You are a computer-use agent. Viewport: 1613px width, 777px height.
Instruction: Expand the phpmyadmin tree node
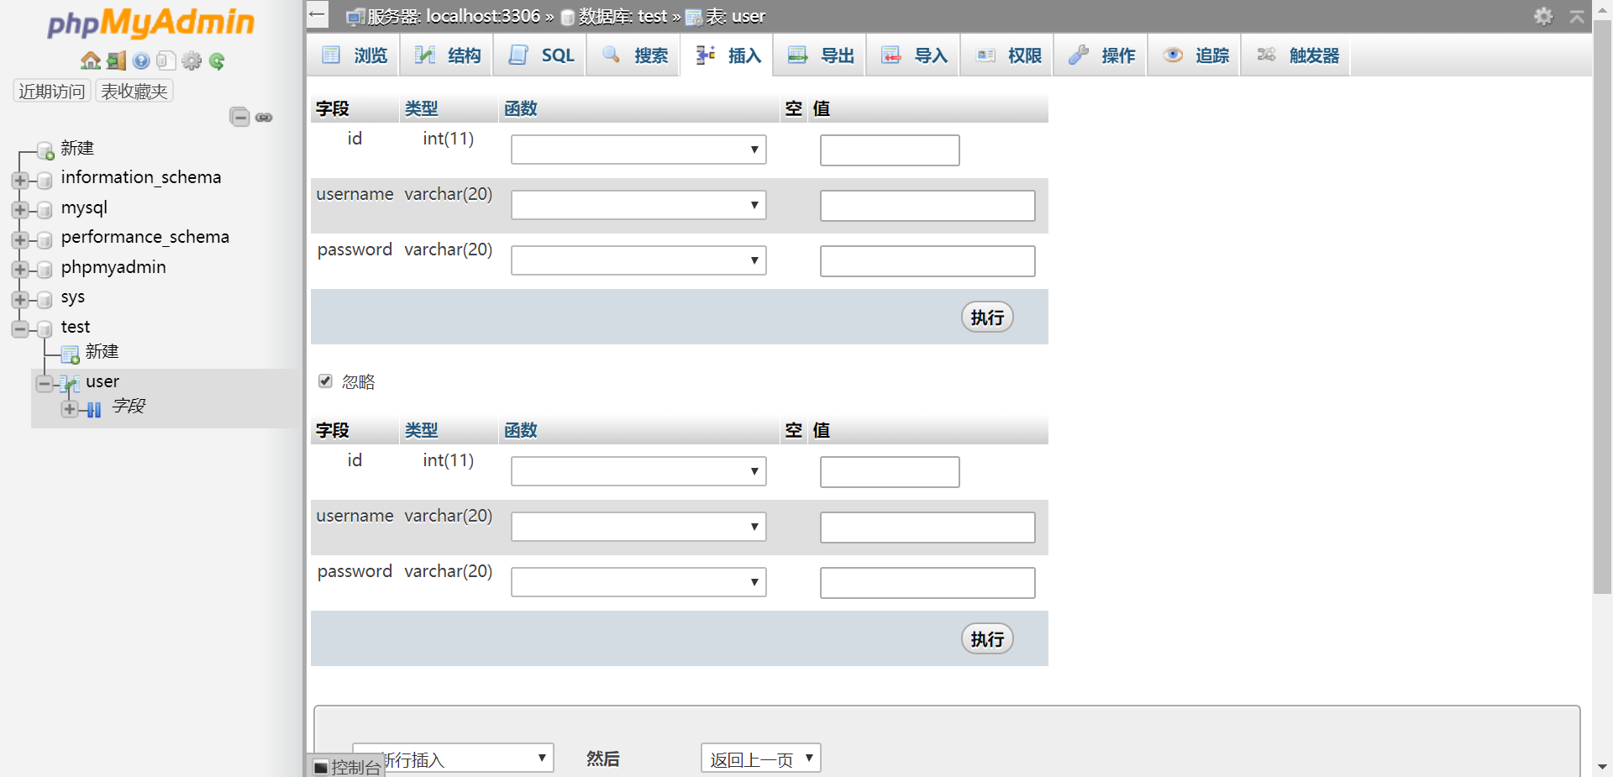click(20, 270)
